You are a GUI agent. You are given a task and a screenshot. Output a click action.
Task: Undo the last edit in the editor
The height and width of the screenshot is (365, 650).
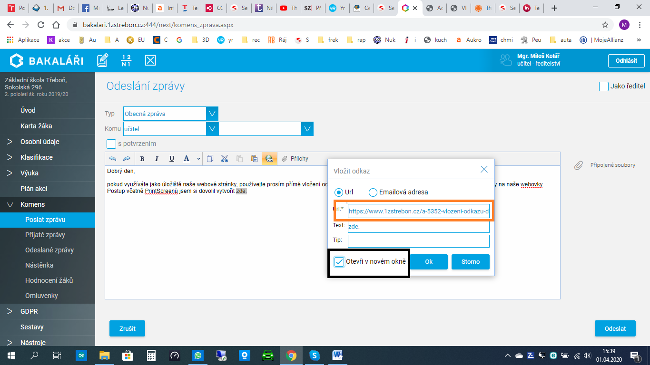pos(113,159)
